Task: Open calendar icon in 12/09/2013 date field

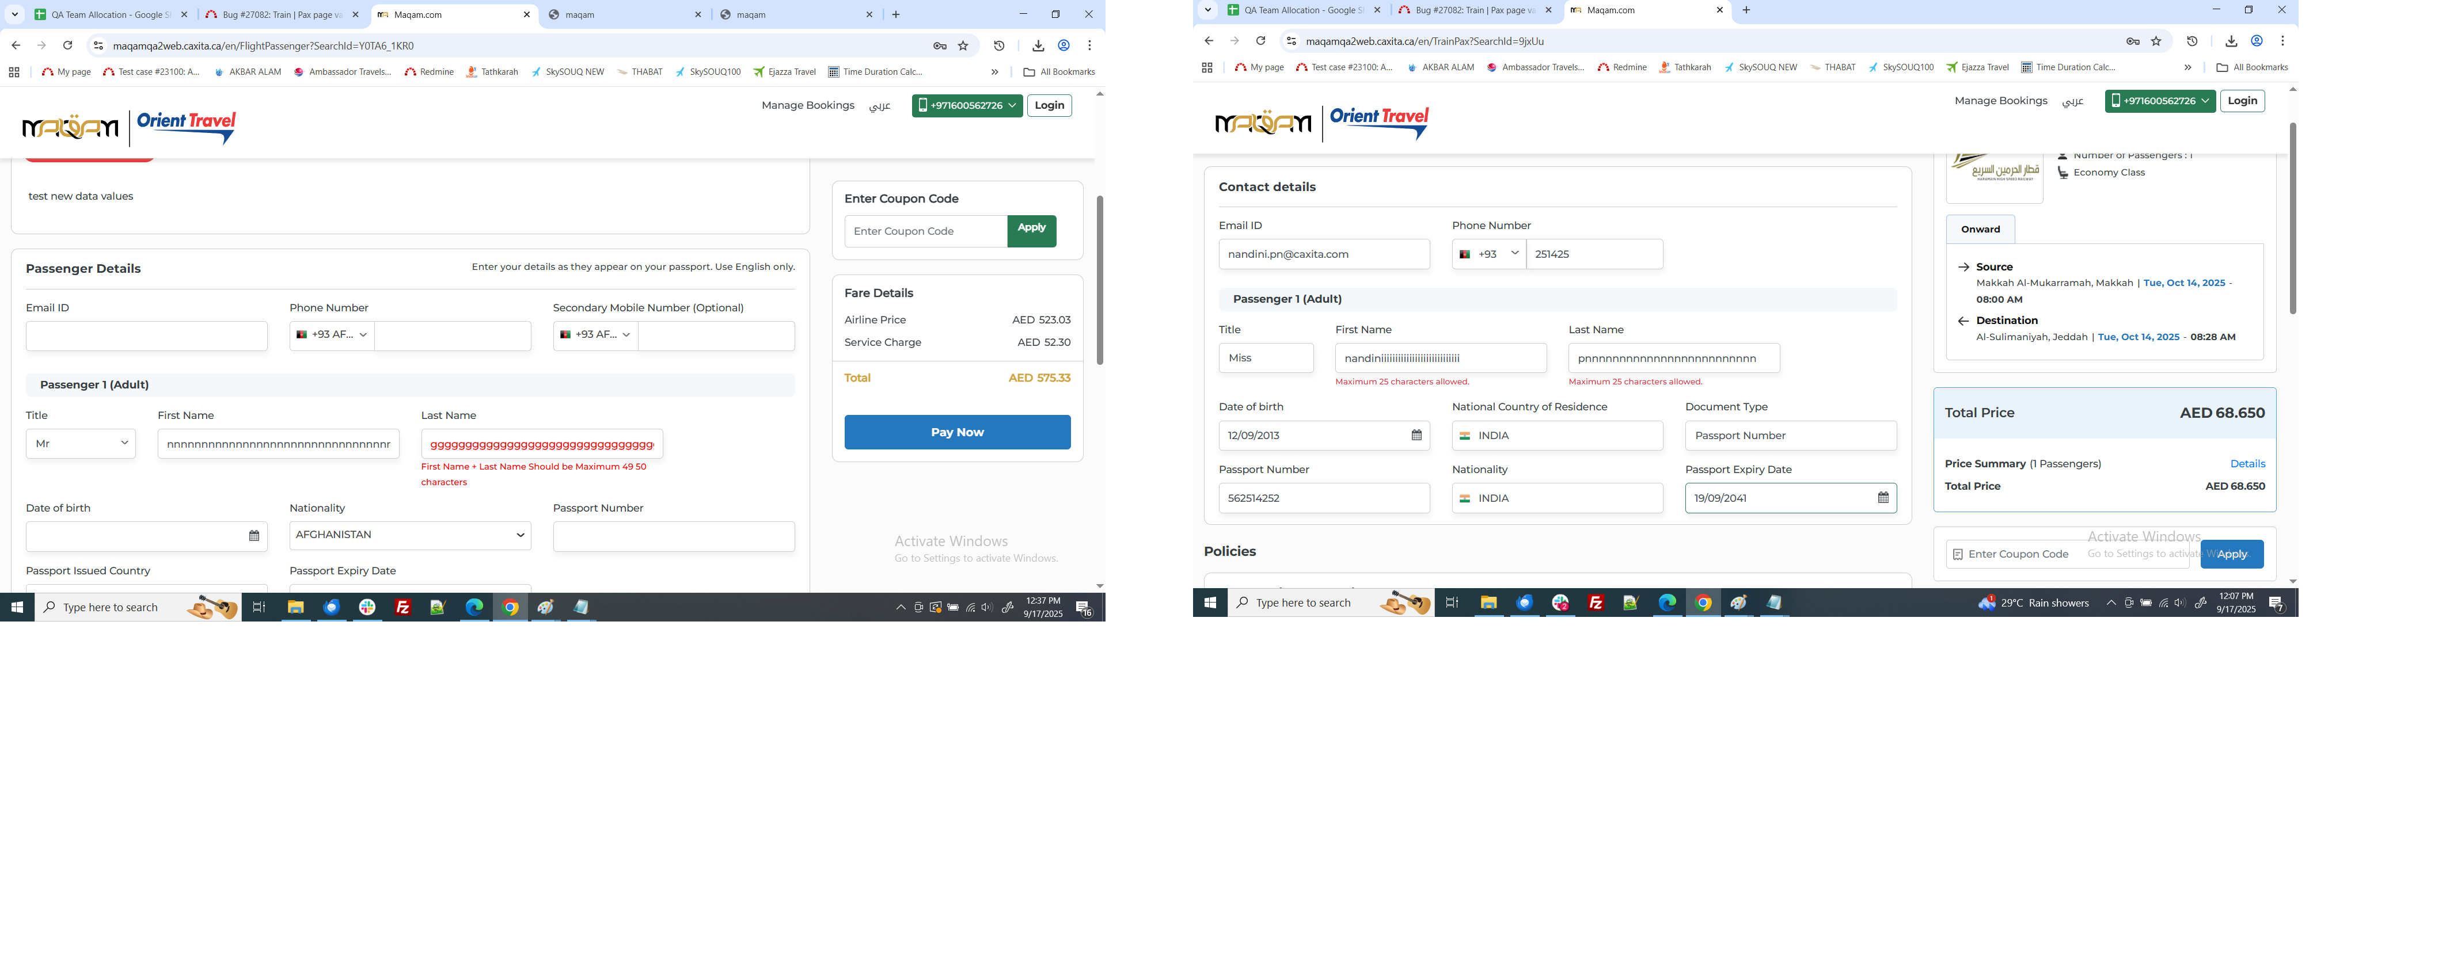Action: [x=1416, y=436]
